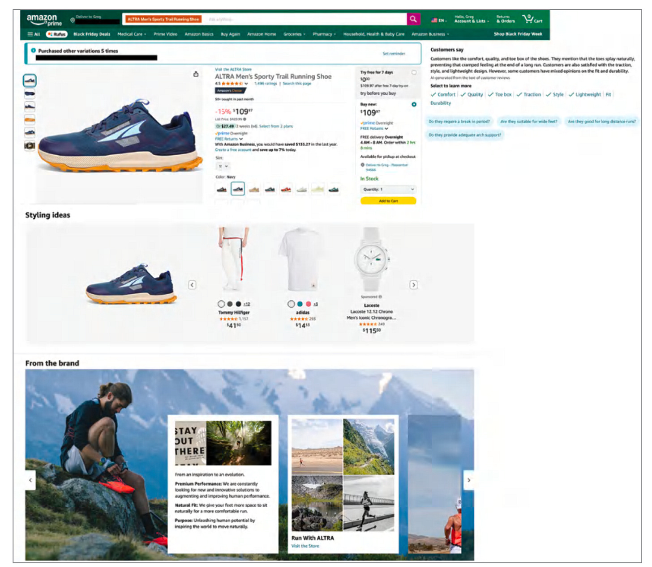Click the deliver-to location pin icon

click(x=73, y=20)
